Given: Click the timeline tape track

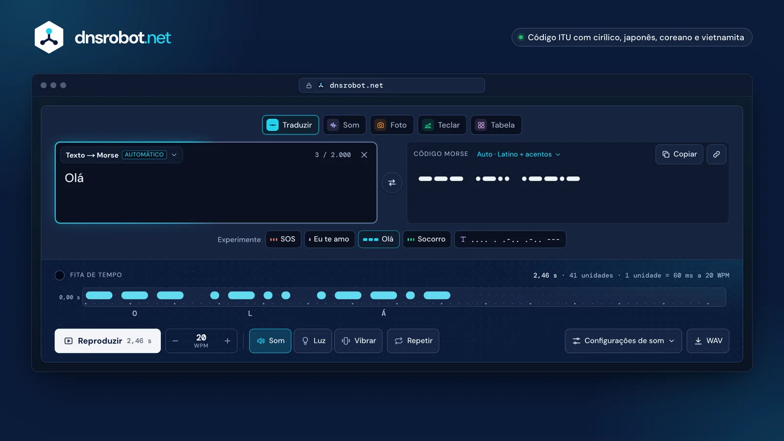Looking at the screenshot, I should click(x=404, y=297).
